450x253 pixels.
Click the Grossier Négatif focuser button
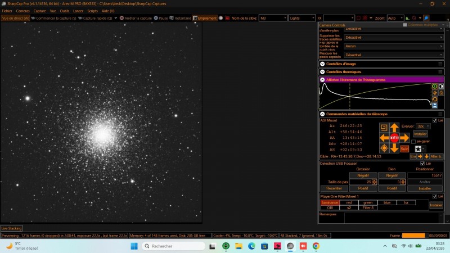click(363, 175)
